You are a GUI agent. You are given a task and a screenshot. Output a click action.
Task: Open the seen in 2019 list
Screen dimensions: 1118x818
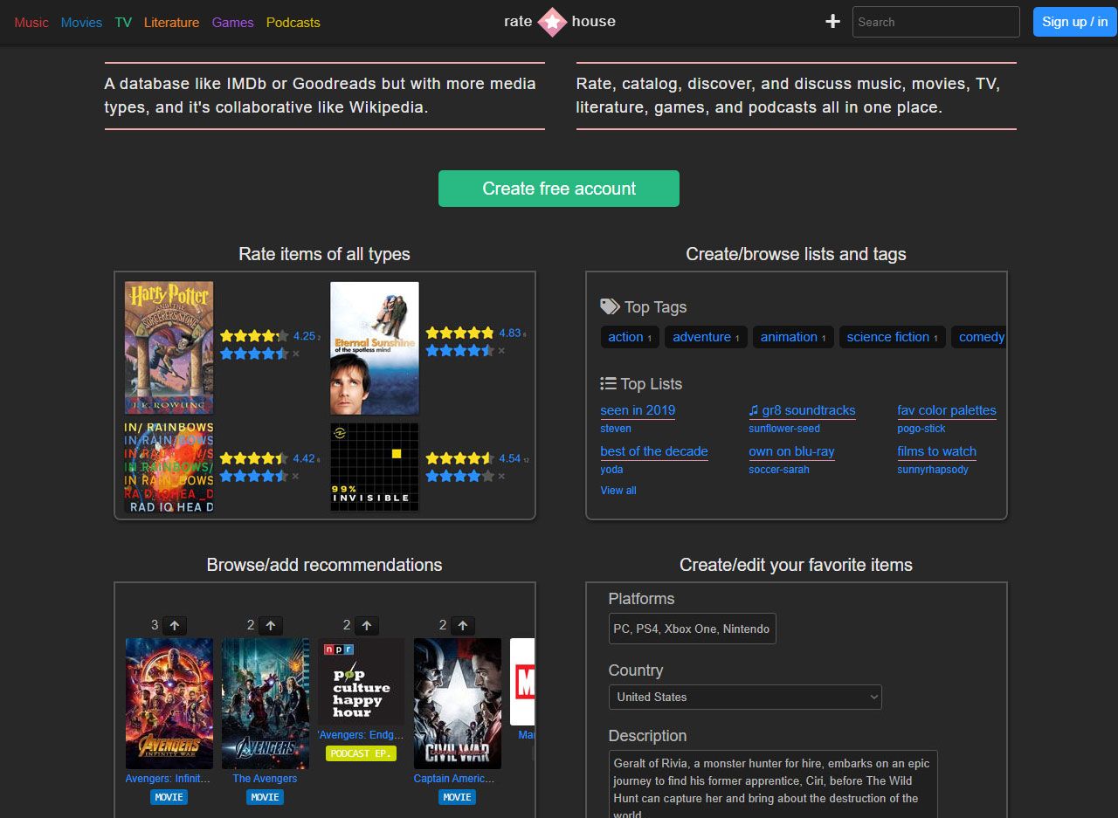coord(638,410)
